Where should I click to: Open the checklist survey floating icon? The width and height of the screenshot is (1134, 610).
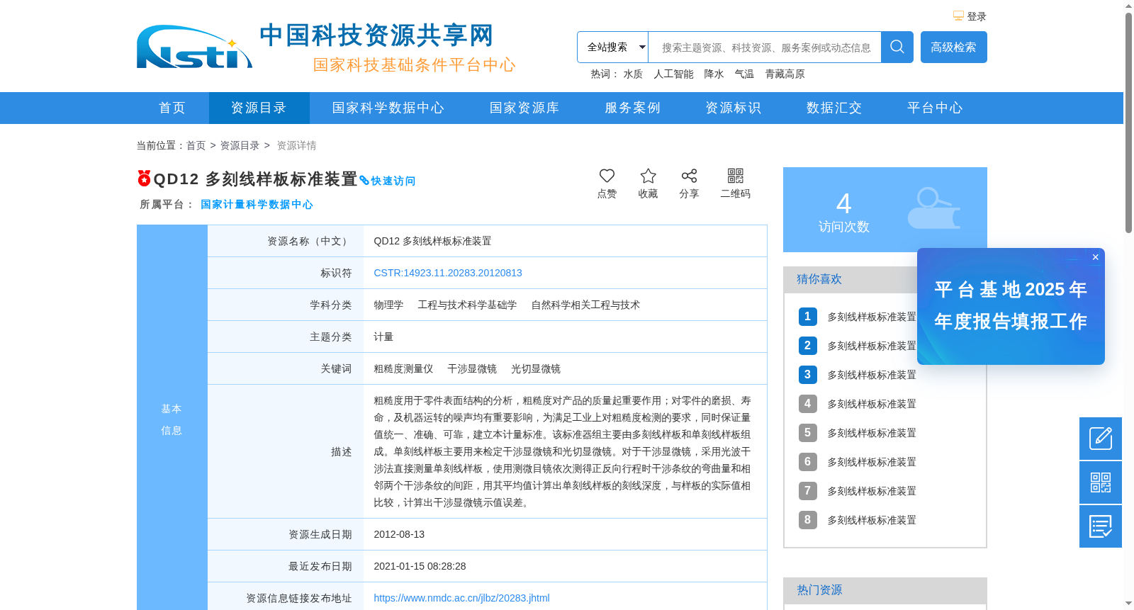click(x=1101, y=526)
